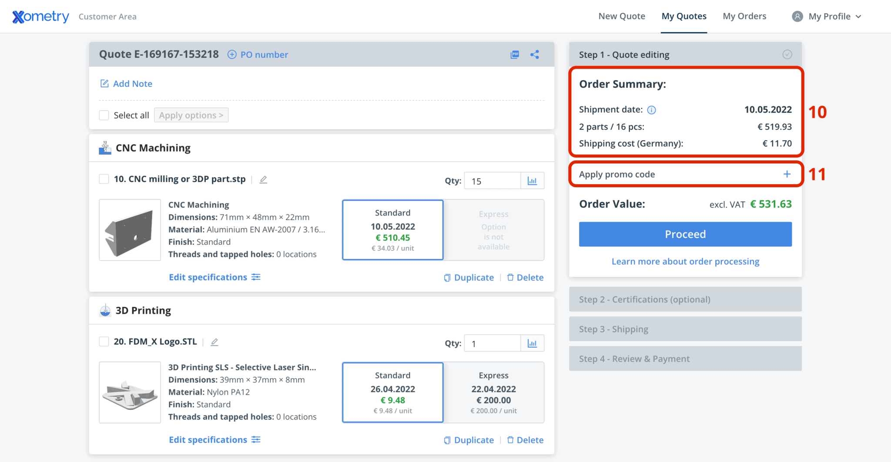This screenshot has height=462, width=891.
Task: Download quote as PDF
Action: [515, 54]
